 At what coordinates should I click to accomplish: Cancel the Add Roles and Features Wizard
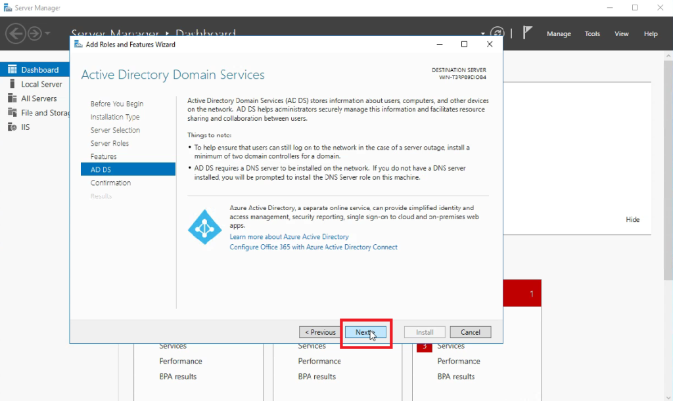(470, 332)
